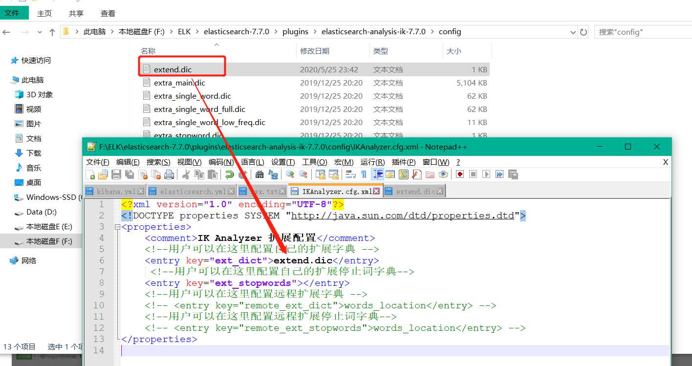692x366 pixels.
Task: Click the Zoom Out magnifier icon
Action: point(303,174)
